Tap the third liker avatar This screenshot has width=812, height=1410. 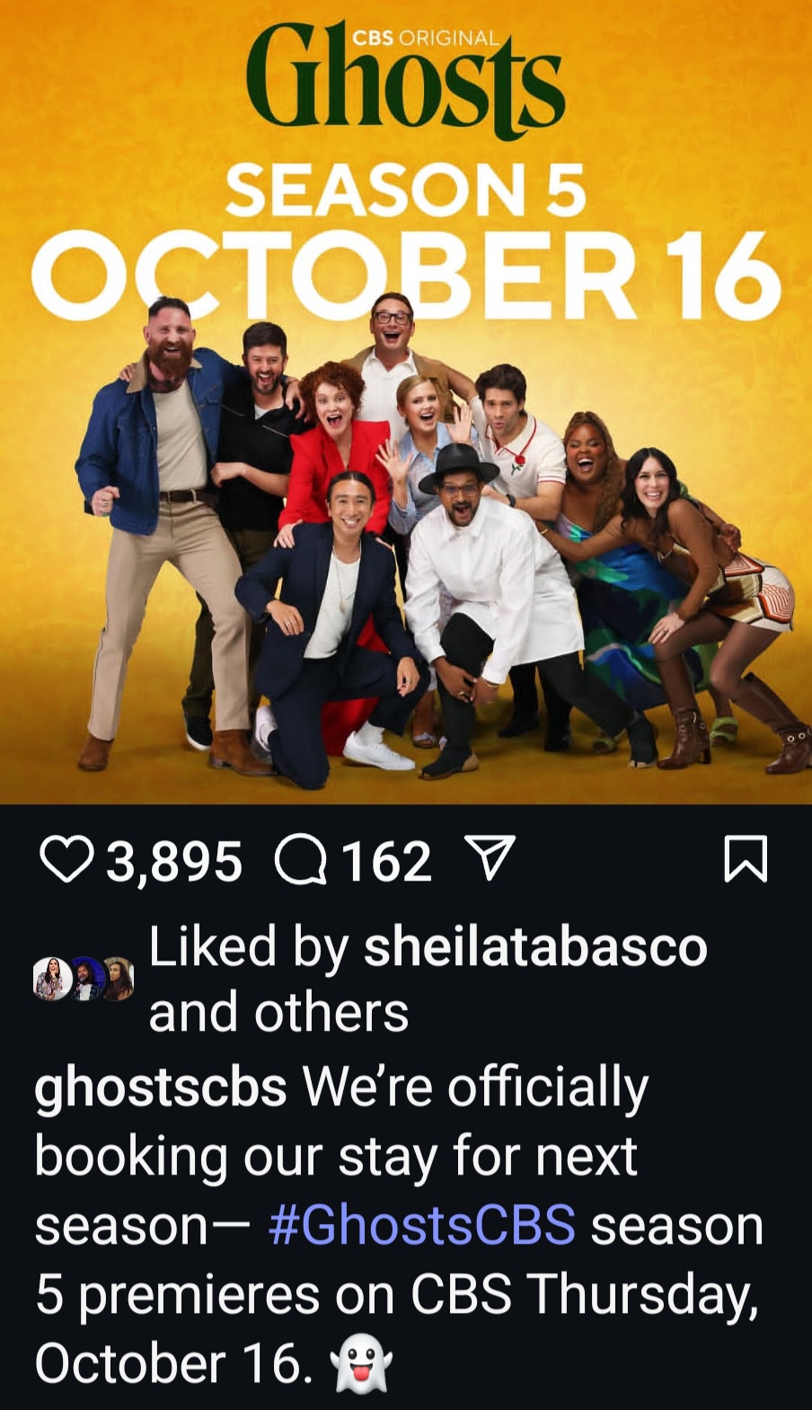click(x=119, y=979)
